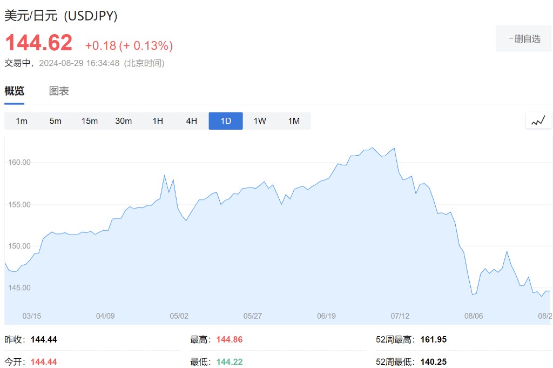This screenshot has height=368, width=553.
Task: Choose the 30m chart interval
Action: tap(124, 121)
